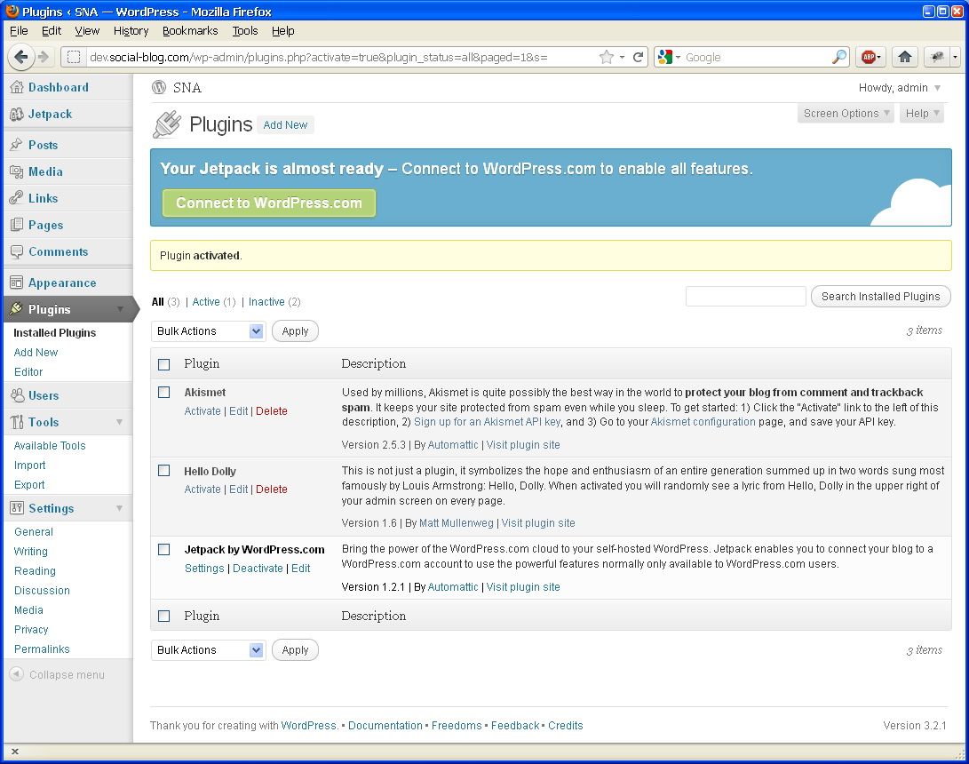Screen dimensions: 969x764
Task: Open the Editor link under Plugins
Action: (x=28, y=371)
